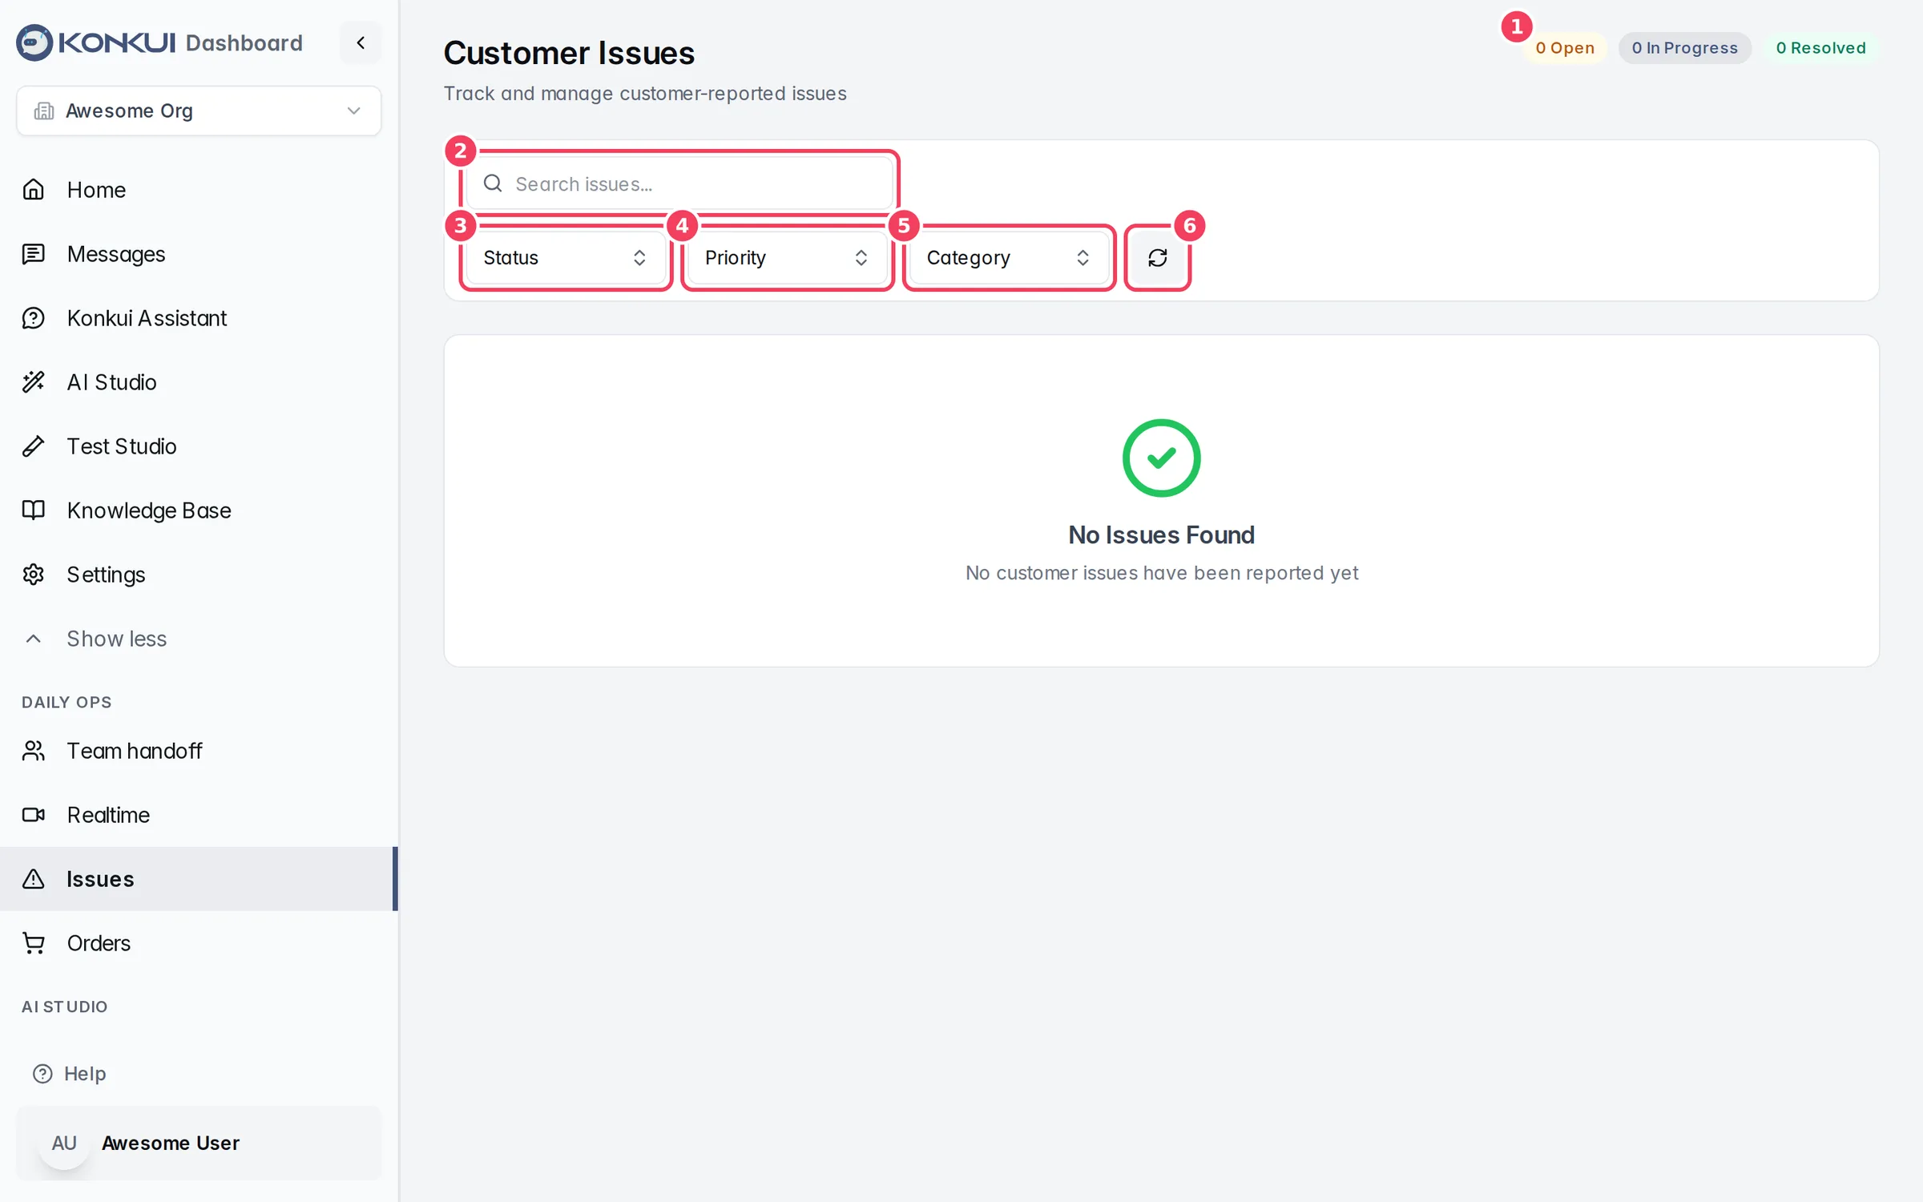Image resolution: width=1923 pixels, height=1202 pixels.
Task: Open the Help link label
Action: click(85, 1074)
